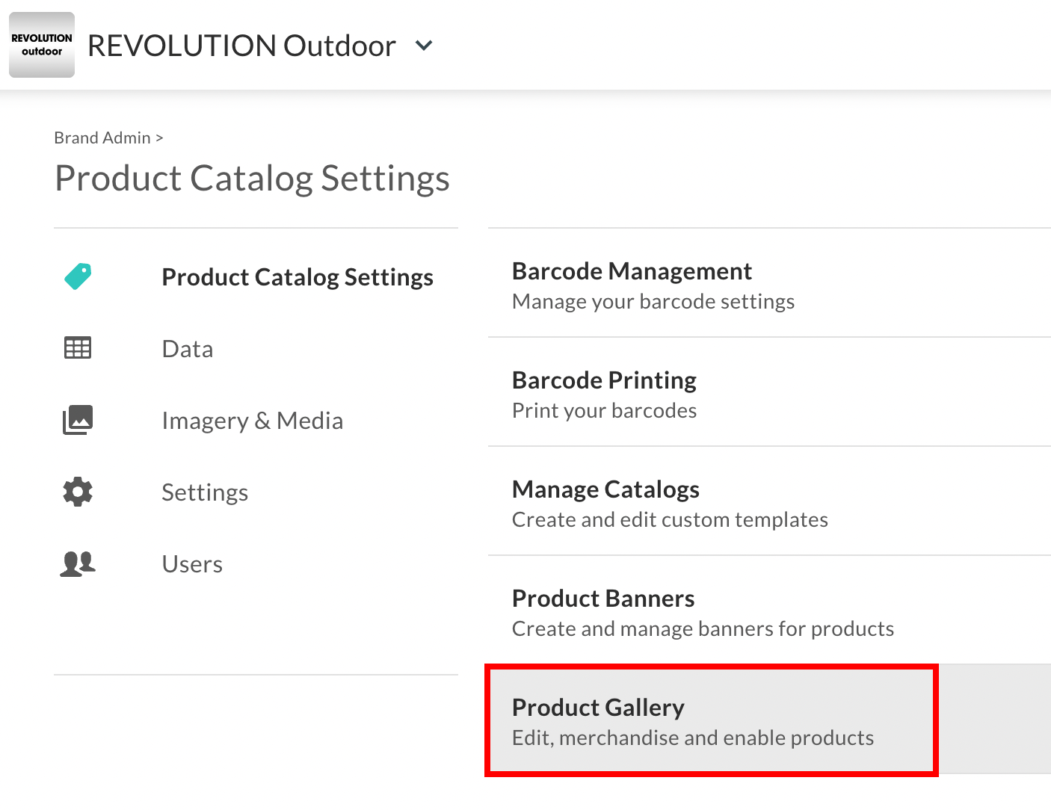Click the Imagery & Media photos icon
The height and width of the screenshot is (810, 1051).
coord(78,420)
